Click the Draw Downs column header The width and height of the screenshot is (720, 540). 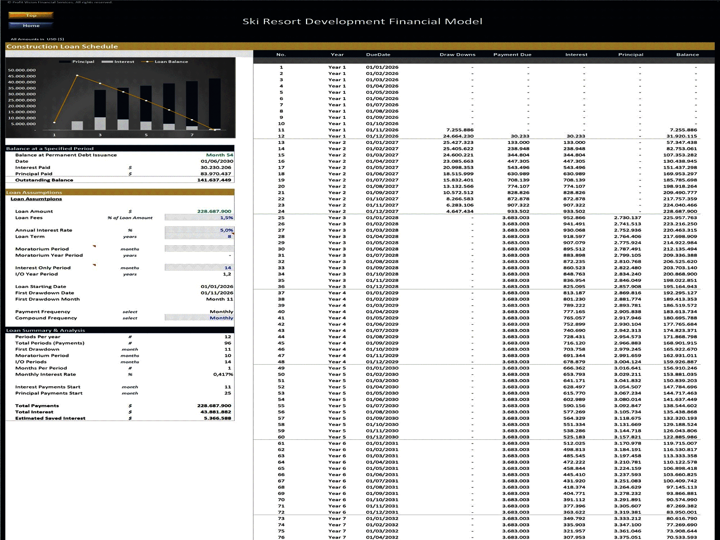coord(457,55)
